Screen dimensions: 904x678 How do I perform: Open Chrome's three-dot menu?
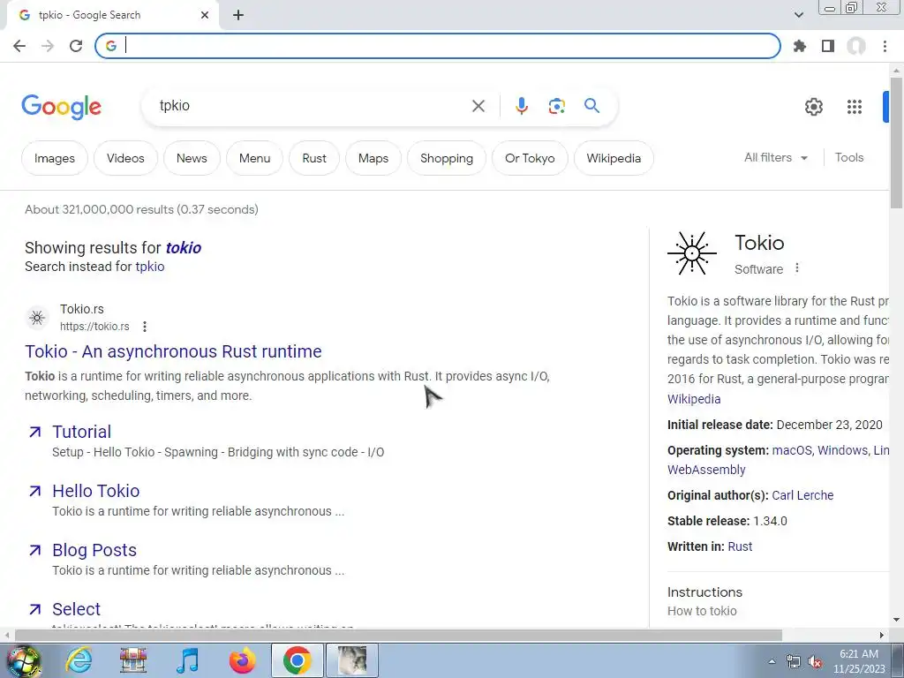(x=885, y=46)
